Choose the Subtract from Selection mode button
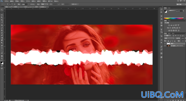 (x=12, y=4)
